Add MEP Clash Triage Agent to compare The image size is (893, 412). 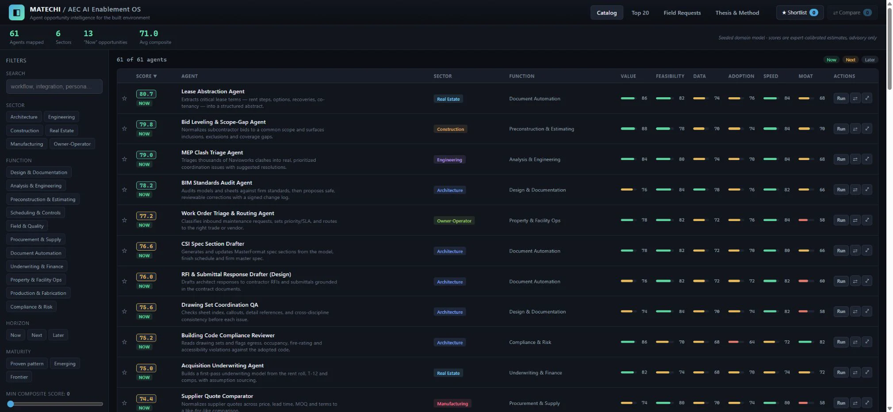pos(855,159)
